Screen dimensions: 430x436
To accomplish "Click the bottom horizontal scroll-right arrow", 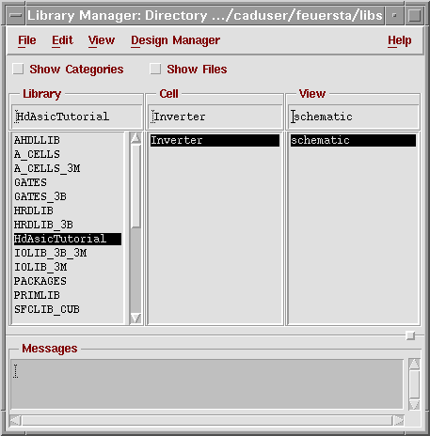I will 398,420.
